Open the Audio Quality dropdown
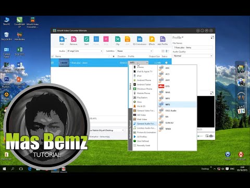The image size is (250, 188). click(x=193, y=56)
